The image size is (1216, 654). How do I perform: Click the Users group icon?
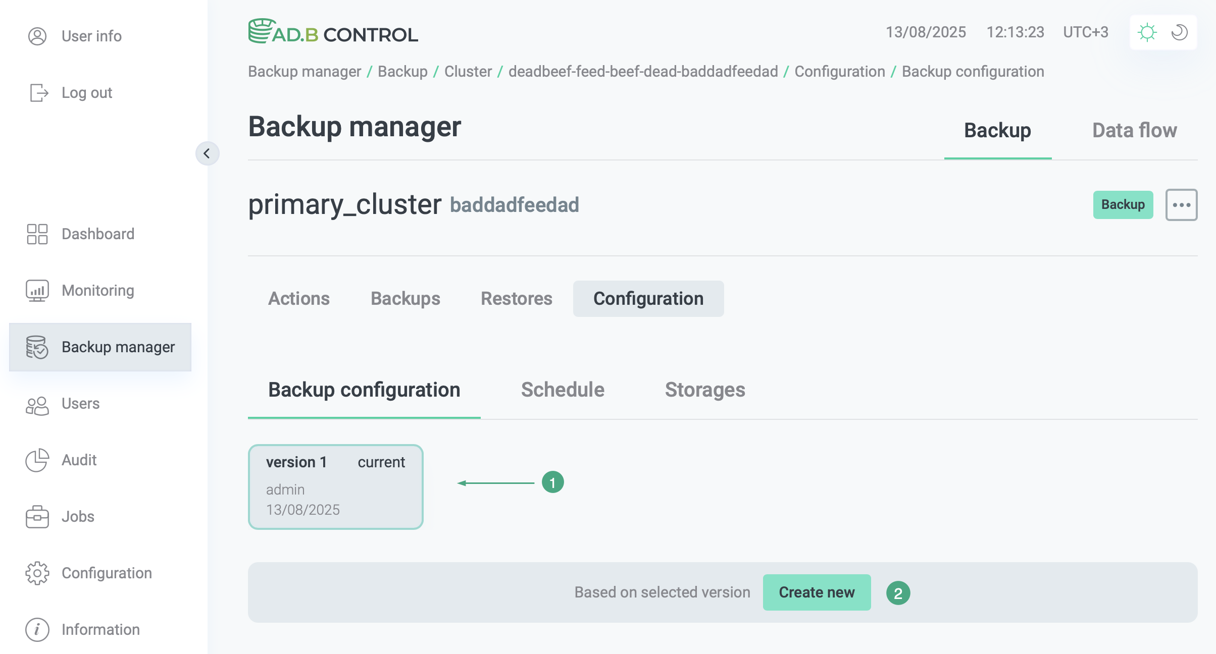pyautogui.click(x=37, y=404)
